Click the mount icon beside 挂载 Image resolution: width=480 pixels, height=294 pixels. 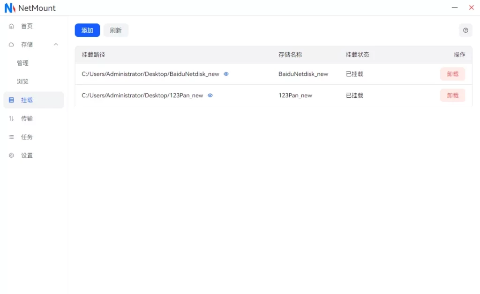(x=11, y=100)
